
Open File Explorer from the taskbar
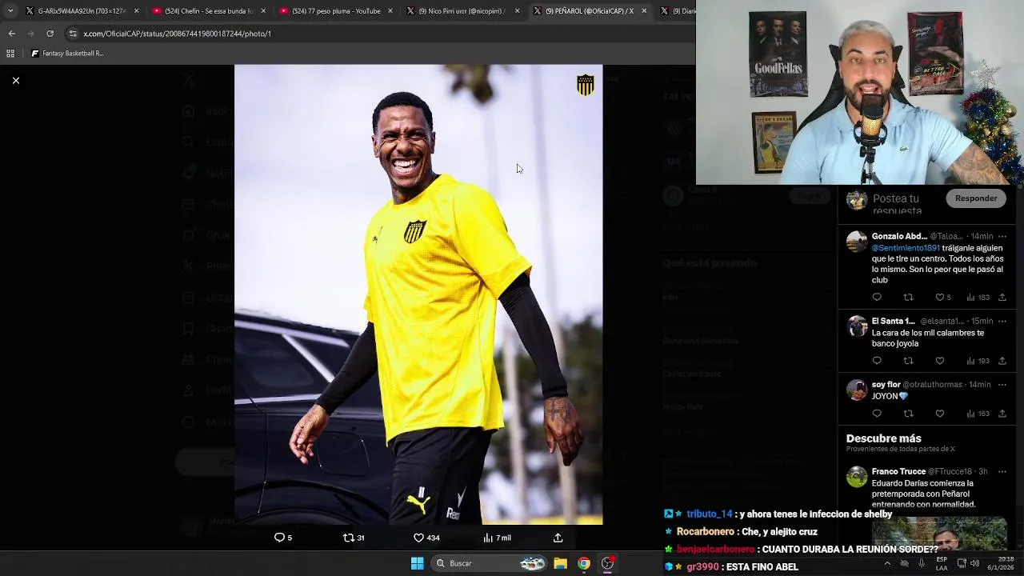(x=560, y=563)
